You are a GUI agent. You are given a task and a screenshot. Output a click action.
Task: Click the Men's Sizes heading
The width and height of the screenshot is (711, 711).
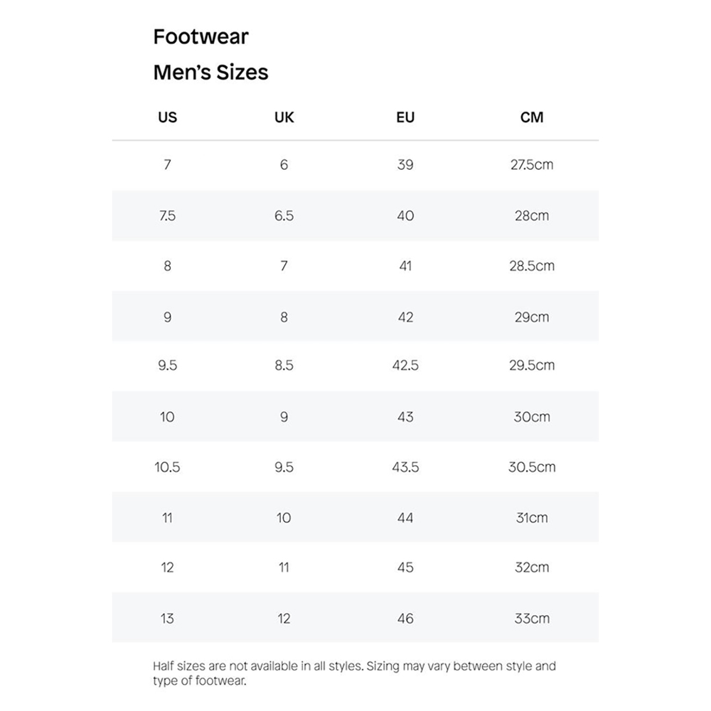(210, 73)
